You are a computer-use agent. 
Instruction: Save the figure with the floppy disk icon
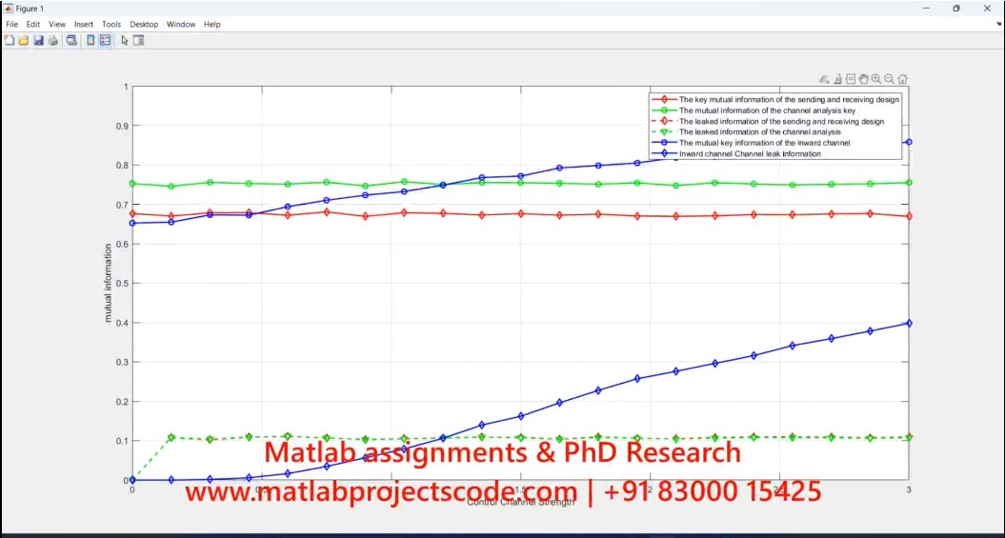pyautogui.click(x=38, y=40)
